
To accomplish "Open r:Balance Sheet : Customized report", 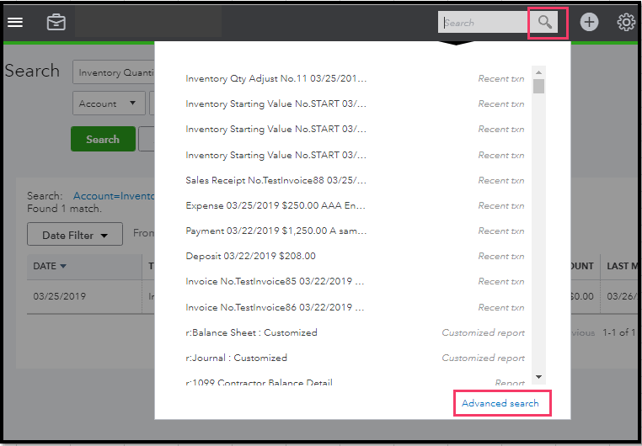I will (x=355, y=332).
